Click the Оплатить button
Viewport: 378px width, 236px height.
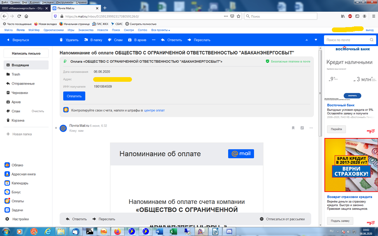pos(74,96)
